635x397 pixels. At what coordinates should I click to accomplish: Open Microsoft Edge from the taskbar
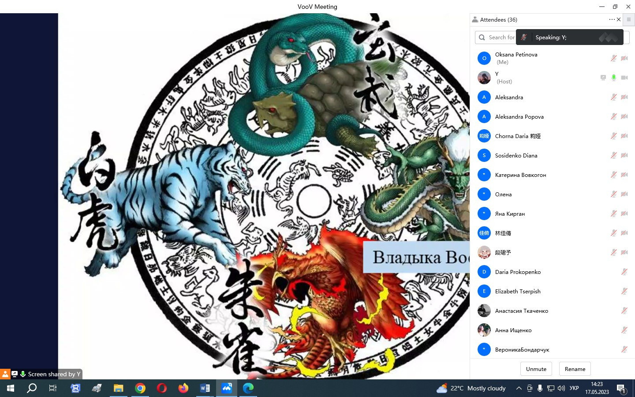click(x=248, y=388)
